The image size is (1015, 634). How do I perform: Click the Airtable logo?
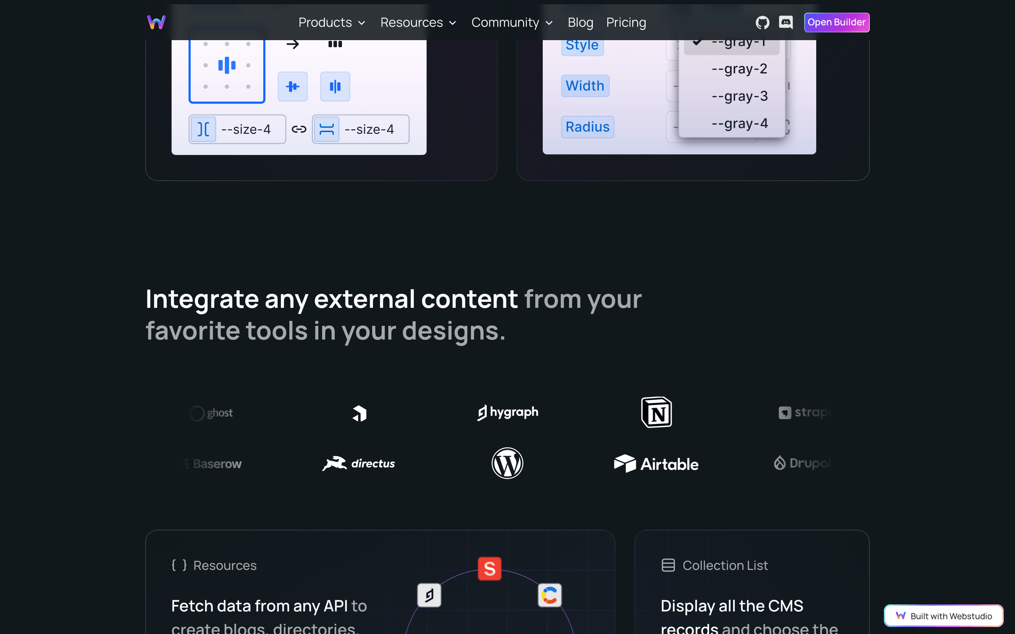click(x=656, y=464)
